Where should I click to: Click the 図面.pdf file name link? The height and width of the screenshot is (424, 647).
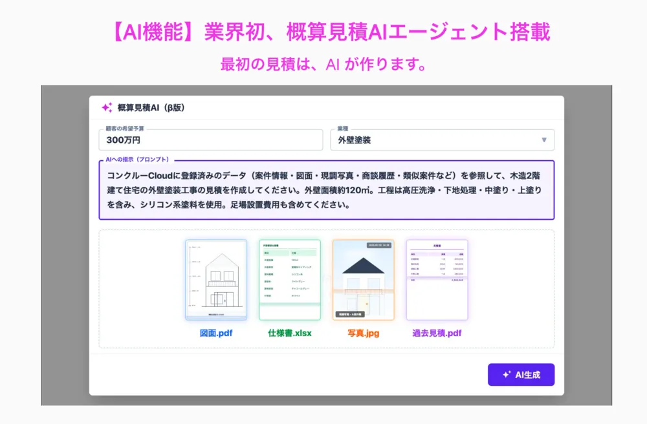[215, 332]
